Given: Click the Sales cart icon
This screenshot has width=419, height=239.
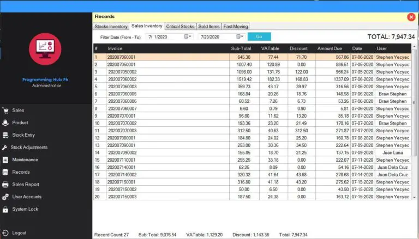Looking at the screenshot, I should coord(5,111).
